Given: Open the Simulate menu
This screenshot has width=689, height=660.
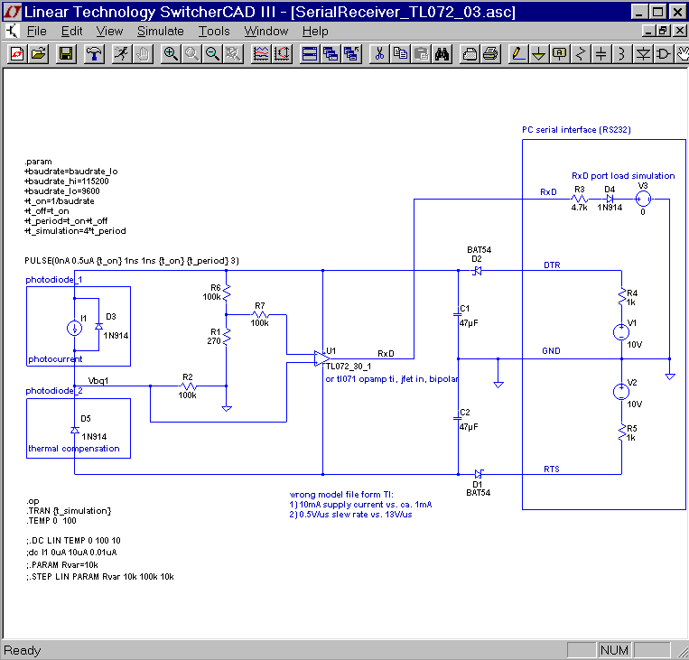Looking at the screenshot, I should pos(159,31).
